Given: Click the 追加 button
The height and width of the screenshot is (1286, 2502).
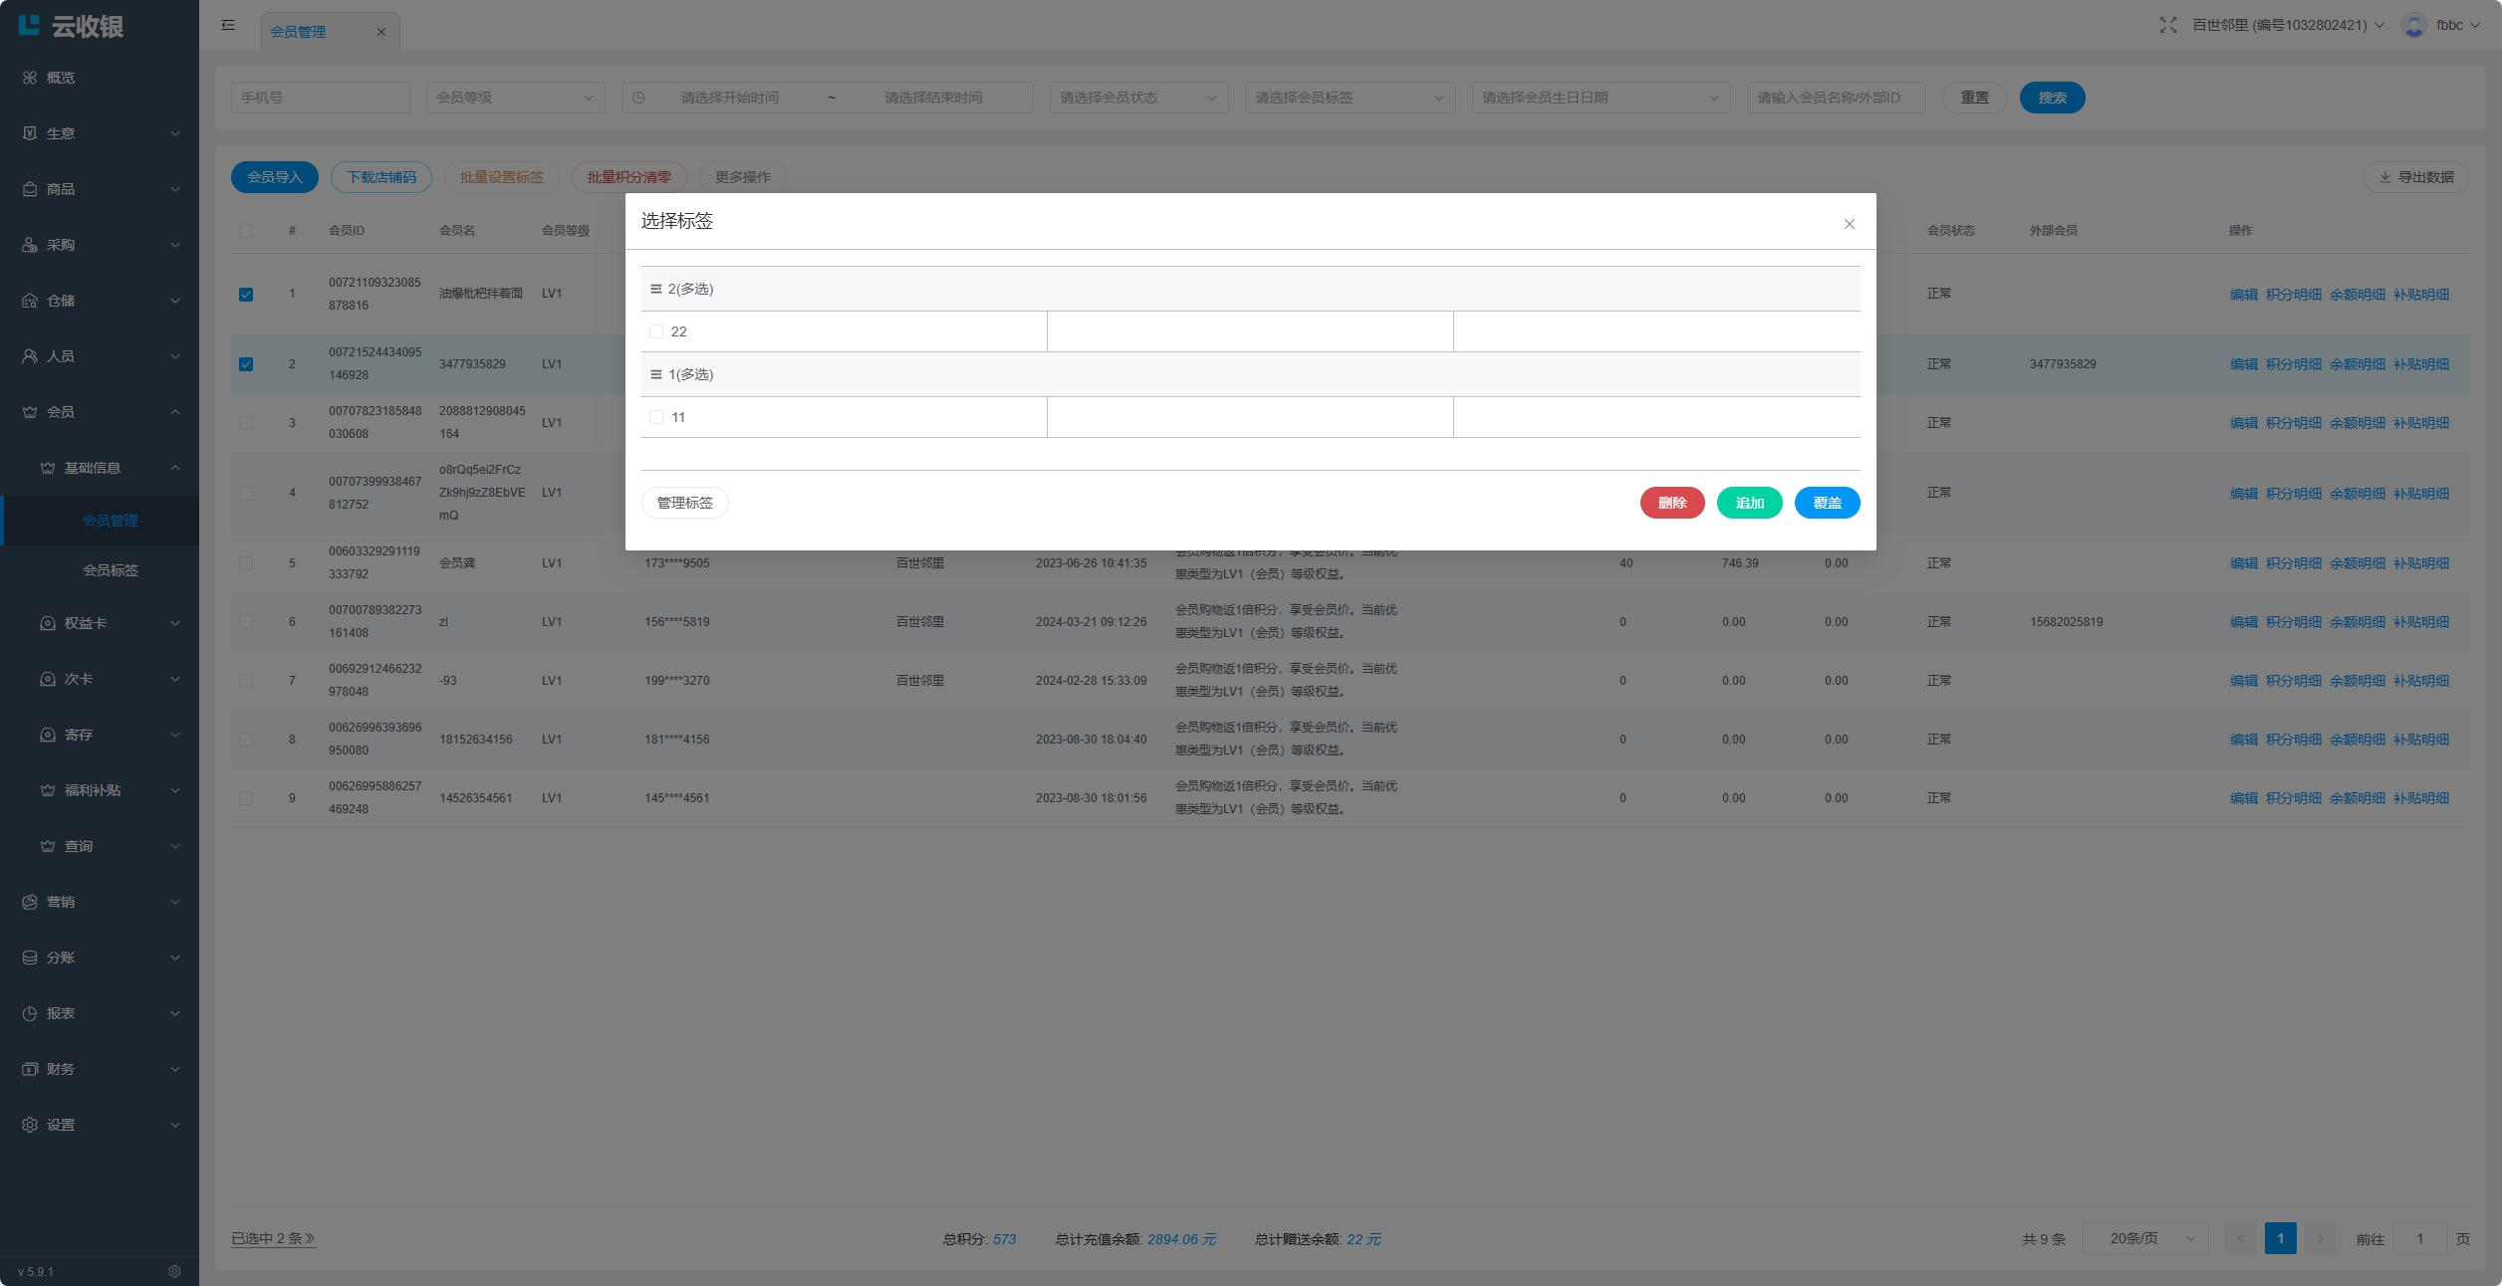Looking at the screenshot, I should (x=1749, y=503).
